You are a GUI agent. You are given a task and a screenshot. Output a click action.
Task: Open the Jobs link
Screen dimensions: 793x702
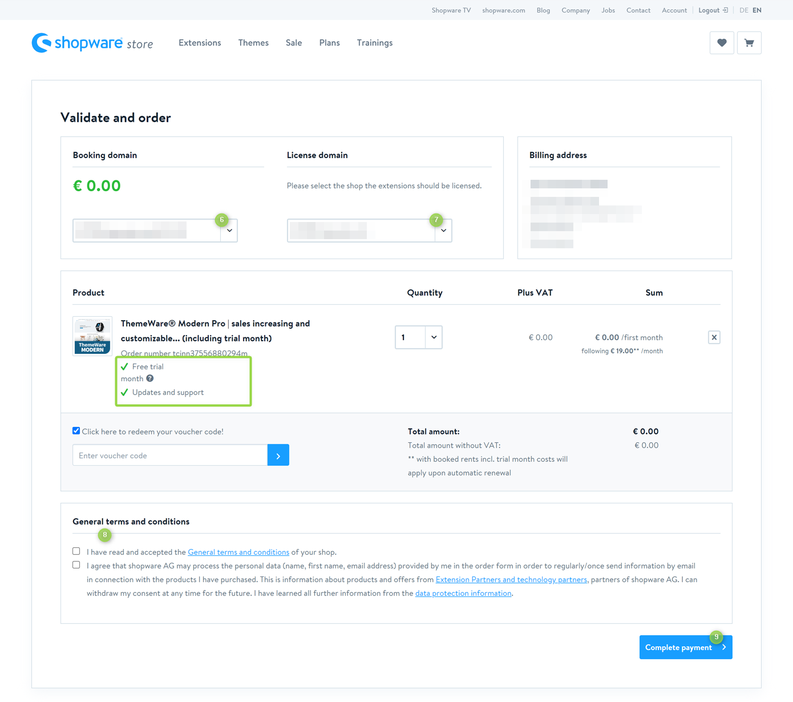(x=608, y=10)
